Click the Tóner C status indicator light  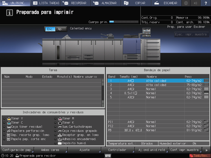tap(4, 123)
